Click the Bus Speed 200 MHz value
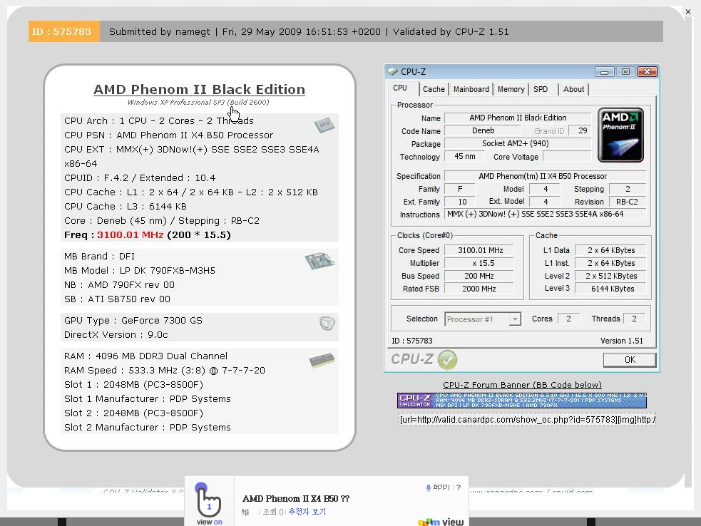Image resolution: width=701 pixels, height=526 pixels. [x=480, y=276]
